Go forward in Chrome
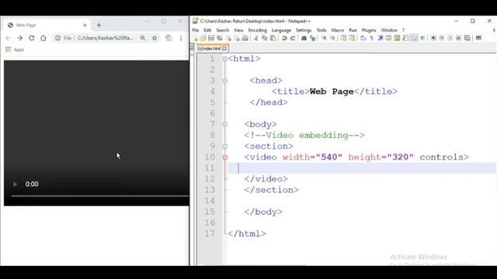 click(19, 38)
